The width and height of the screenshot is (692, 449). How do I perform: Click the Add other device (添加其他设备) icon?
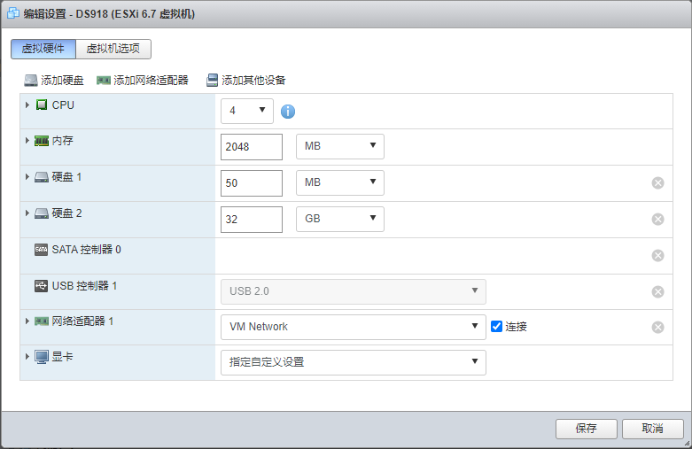(x=213, y=81)
